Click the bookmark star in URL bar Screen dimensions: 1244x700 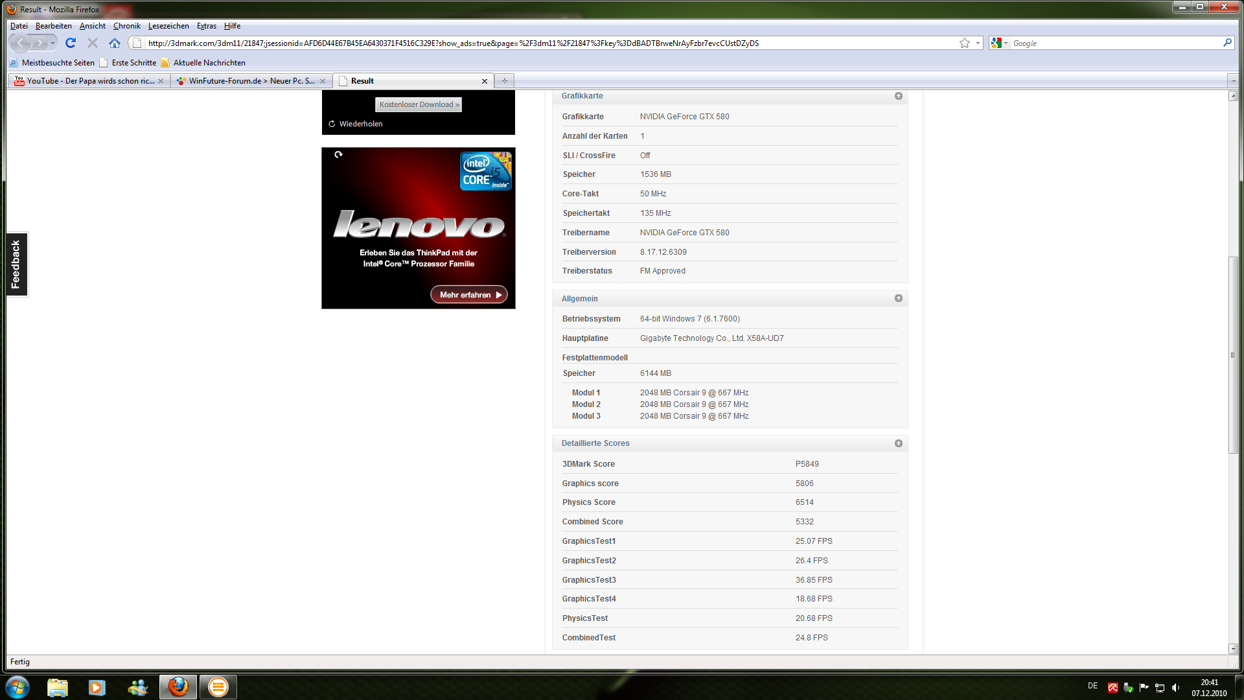(x=965, y=43)
